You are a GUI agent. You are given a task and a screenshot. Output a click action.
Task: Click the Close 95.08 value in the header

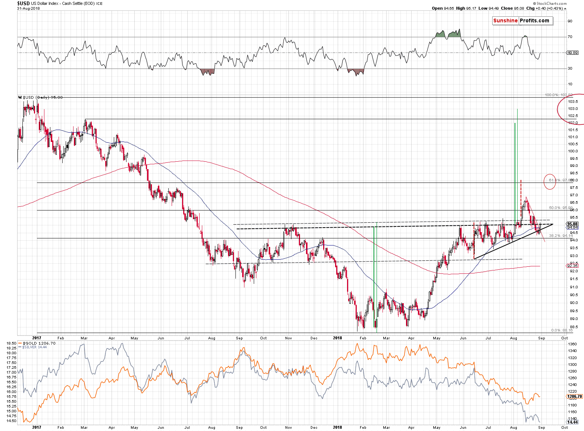tap(513, 9)
